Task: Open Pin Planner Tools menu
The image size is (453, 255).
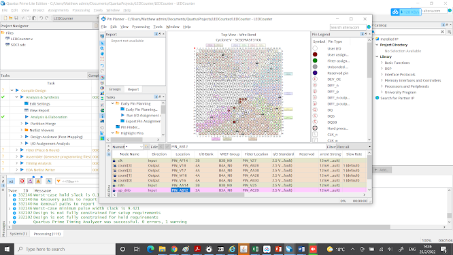Action: click(x=158, y=27)
